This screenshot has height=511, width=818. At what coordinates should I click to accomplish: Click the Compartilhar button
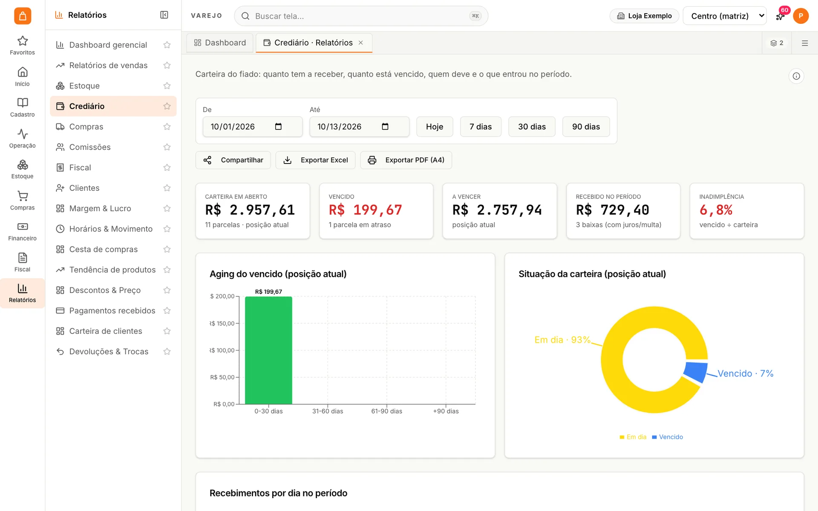(233, 160)
